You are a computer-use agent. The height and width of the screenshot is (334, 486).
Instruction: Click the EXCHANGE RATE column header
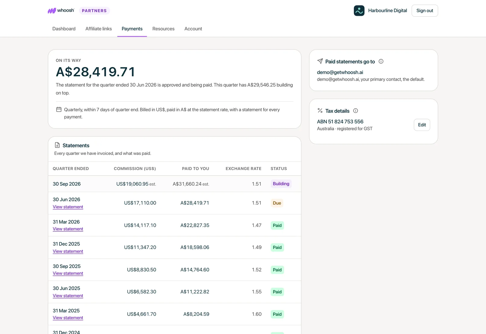click(243, 169)
